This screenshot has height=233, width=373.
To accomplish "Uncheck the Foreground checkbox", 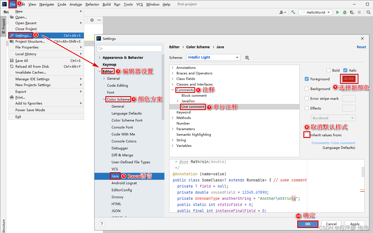I will (x=307, y=79).
